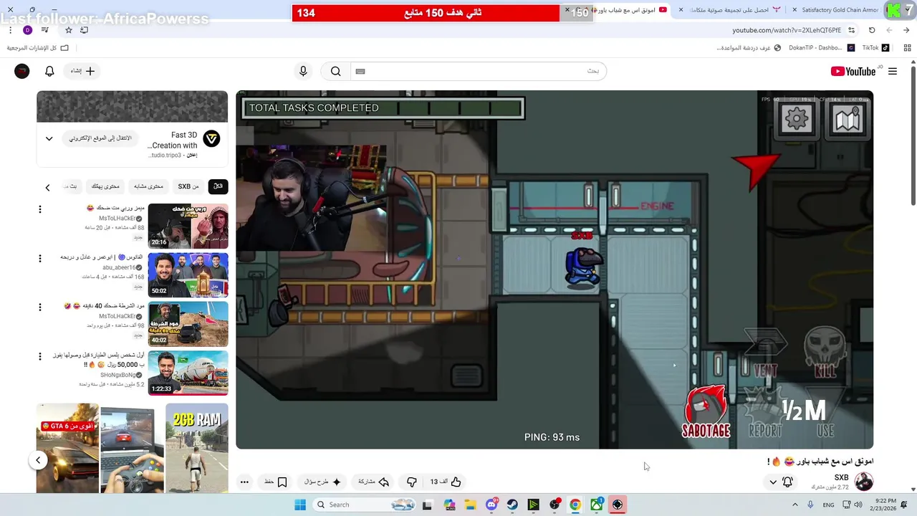Save the video with حفظ button
This screenshot has width=917, height=516.
click(x=276, y=482)
